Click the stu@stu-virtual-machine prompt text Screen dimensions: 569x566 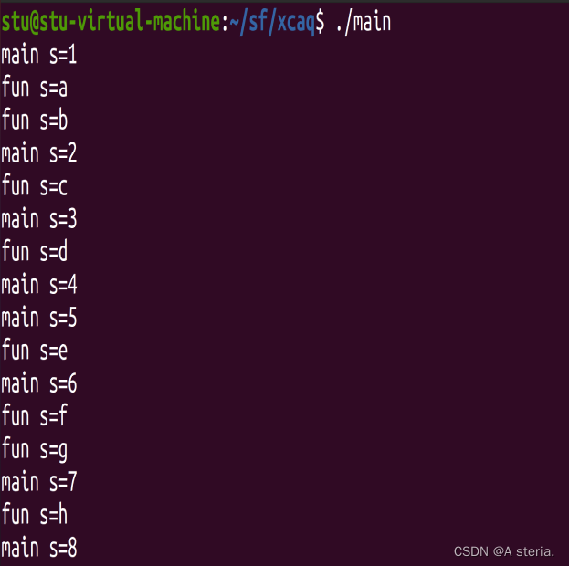point(111,21)
